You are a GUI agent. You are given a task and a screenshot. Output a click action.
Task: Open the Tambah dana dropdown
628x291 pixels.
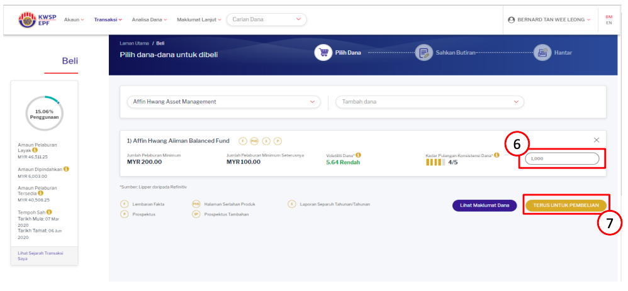click(x=430, y=102)
